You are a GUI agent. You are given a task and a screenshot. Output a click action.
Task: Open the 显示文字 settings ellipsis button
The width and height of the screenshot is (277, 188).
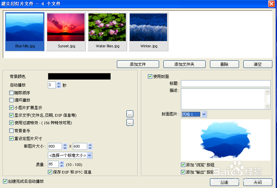click(130, 114)
